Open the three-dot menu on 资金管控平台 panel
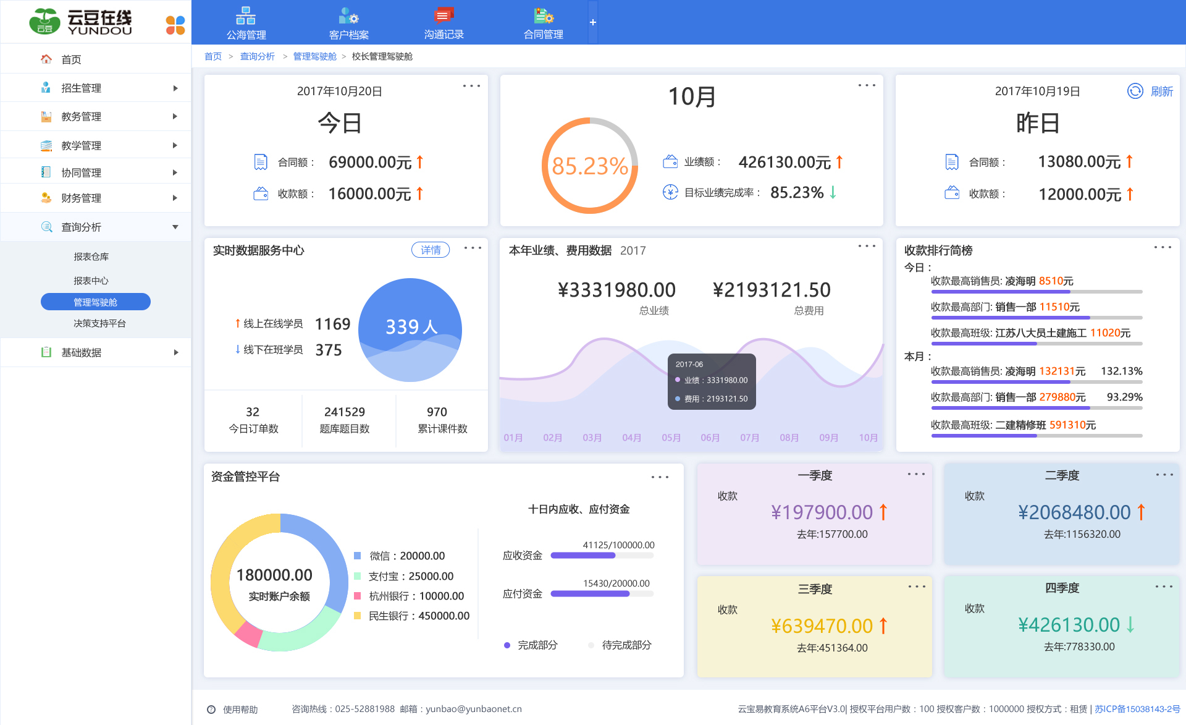The height and width of the screenshot is (725, 1186). [661, 477]
